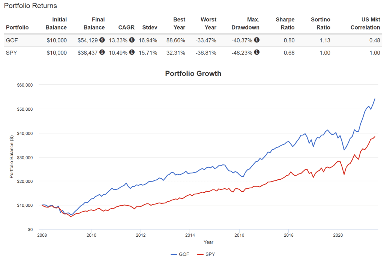Select the Sharpe Ratio column header
Screen dimensions: 384x260
point(285,24)
